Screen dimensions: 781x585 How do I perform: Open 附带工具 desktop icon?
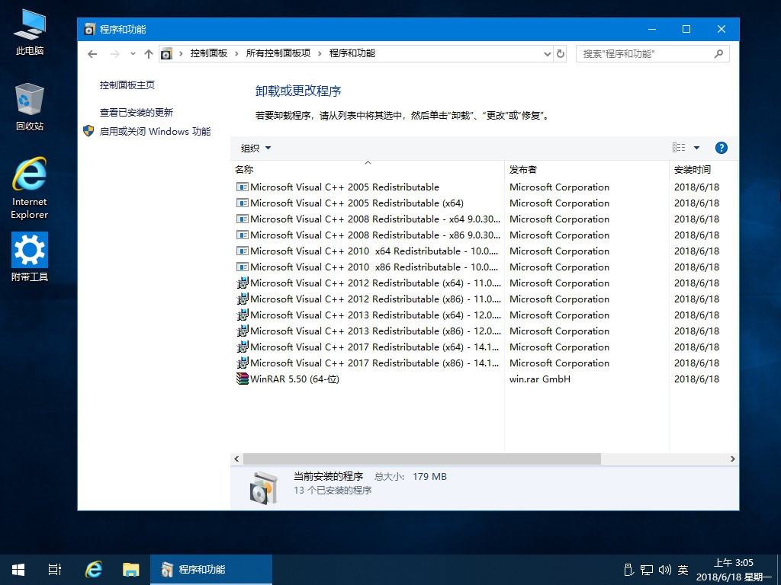(x=30, y=257)
